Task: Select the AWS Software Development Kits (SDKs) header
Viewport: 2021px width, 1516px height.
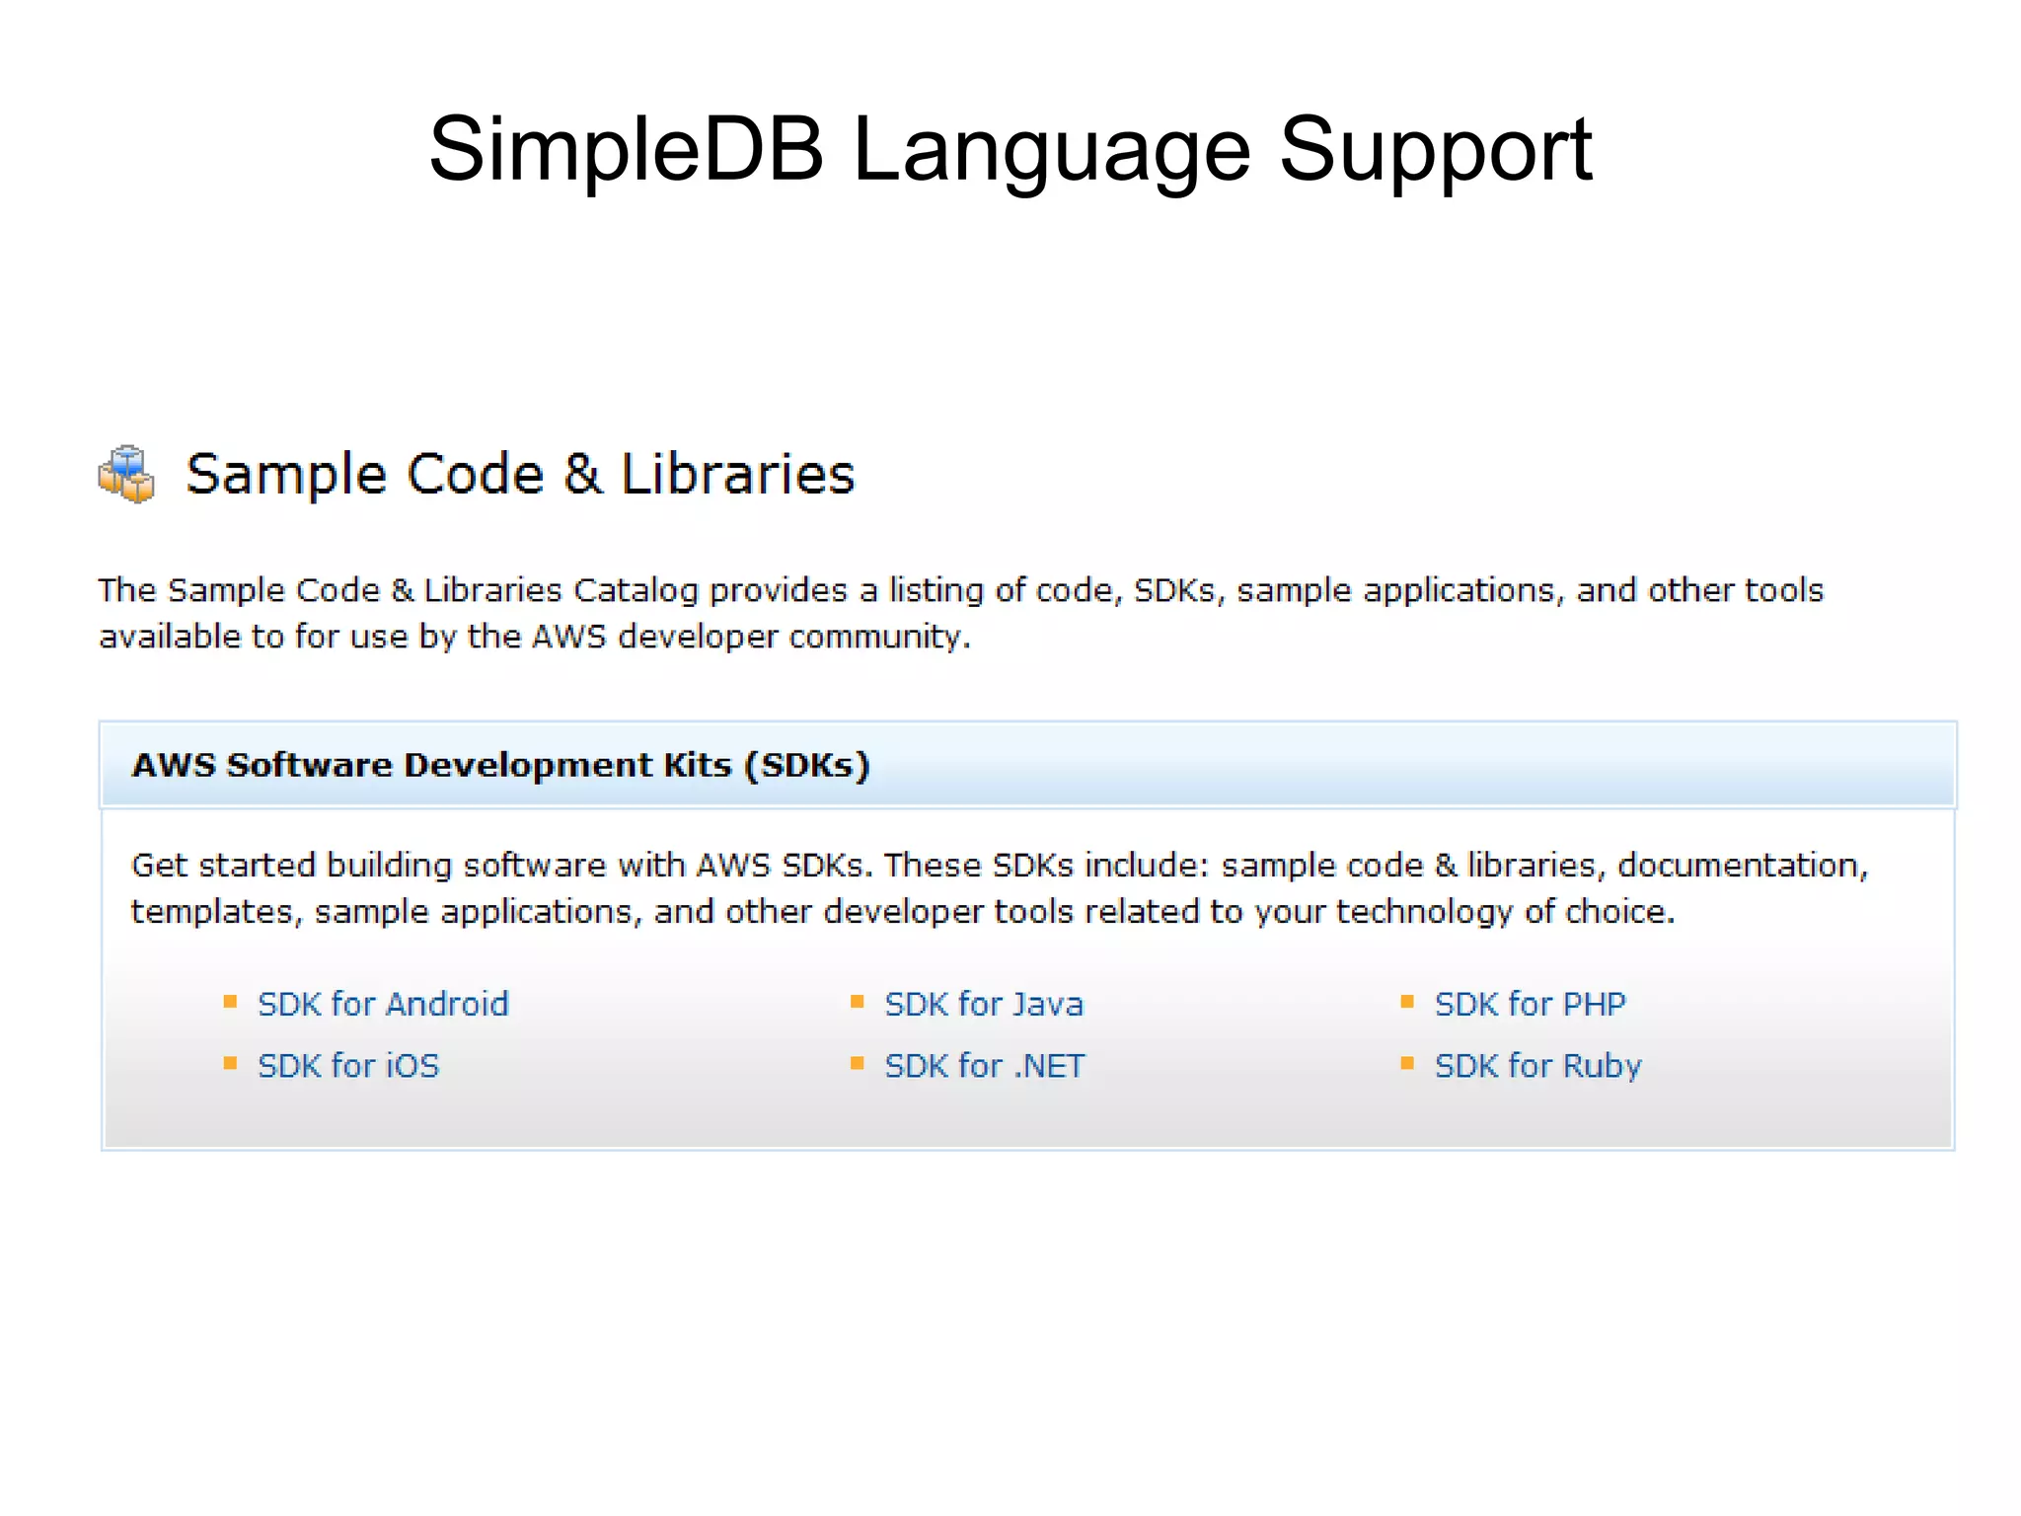Action: click(1027, 765)
